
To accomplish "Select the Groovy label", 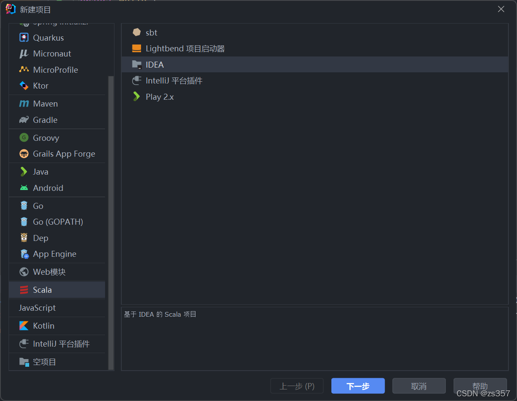I will tap(46, 138).
